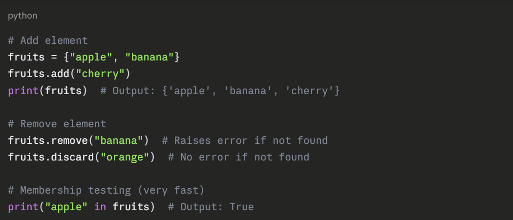Click the "# Remove element" comment
The height and width of the screenshot is (220, 513).
coord(57,124)
